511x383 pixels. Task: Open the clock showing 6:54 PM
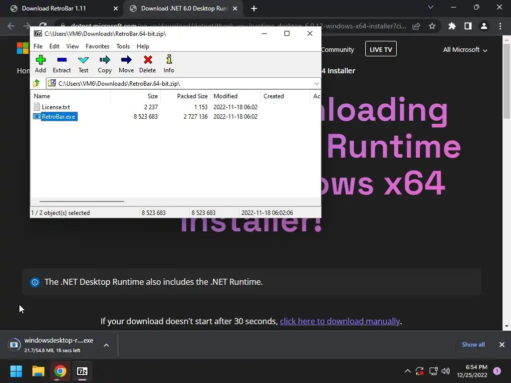tap(472, 371)
